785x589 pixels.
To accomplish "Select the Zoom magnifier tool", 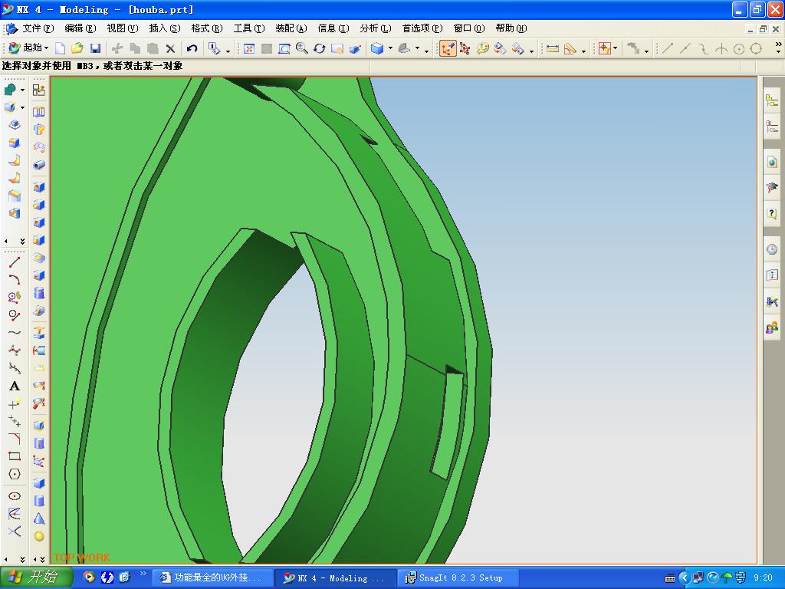I will [301, 48].
